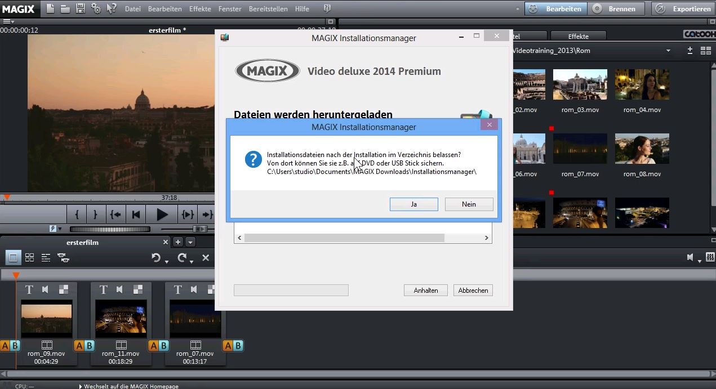This screenshot has width=716, height=389.
Task: Switch to scene overview mode
Action: click(29, 257)
